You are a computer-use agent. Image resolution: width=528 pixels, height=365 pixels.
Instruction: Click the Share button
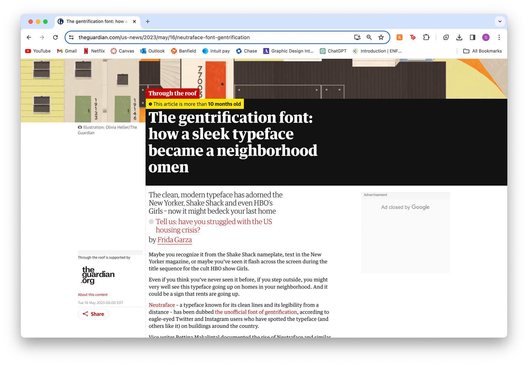pyautogui.click(x=93, y=314)
